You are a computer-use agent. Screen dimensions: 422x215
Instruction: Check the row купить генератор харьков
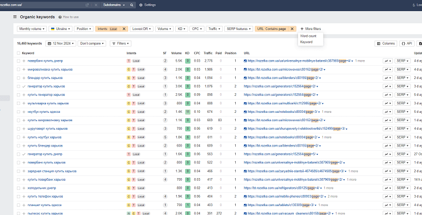(18, 95)
